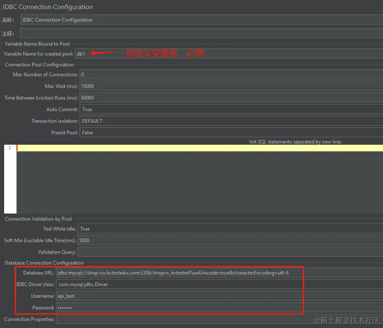Click the 'JDBC Connection Configuration' panel heading
The width and height of the screenshot is (383, 328).
coord(47,7)
